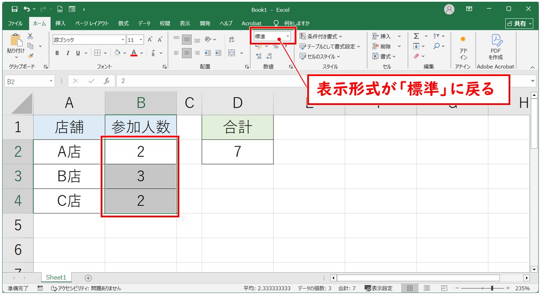Align text to the right

[x=197, y=53]
